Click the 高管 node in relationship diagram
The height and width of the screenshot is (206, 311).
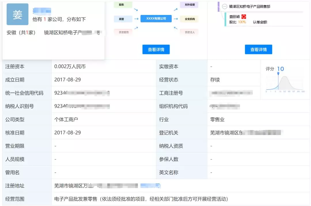(x=123, y=19)
